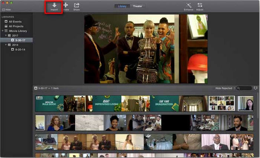Click the All Events star icon
Viewport: 260px width, 158px height.
pos(6,22)
